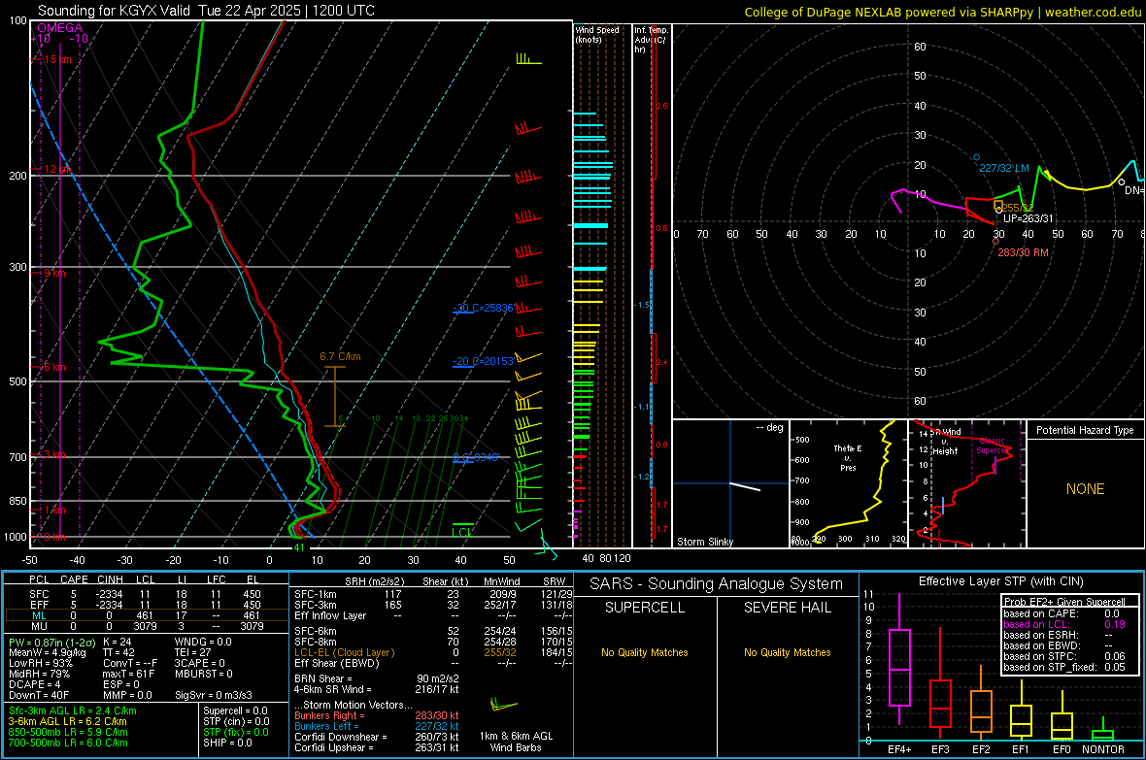Click the 'TEI = 27' value
Viewport: 1146px width, 760px height.
pyautogui.click(x=193, y=652)
